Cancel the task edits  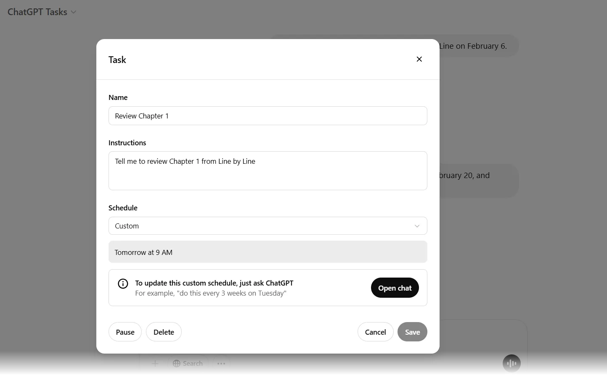pos(375,332)
